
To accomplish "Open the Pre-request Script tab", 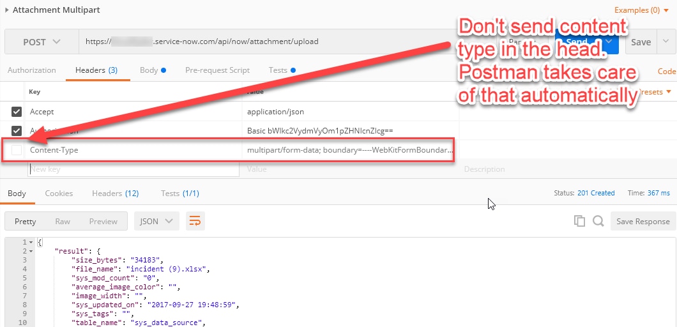I will 217,70.
